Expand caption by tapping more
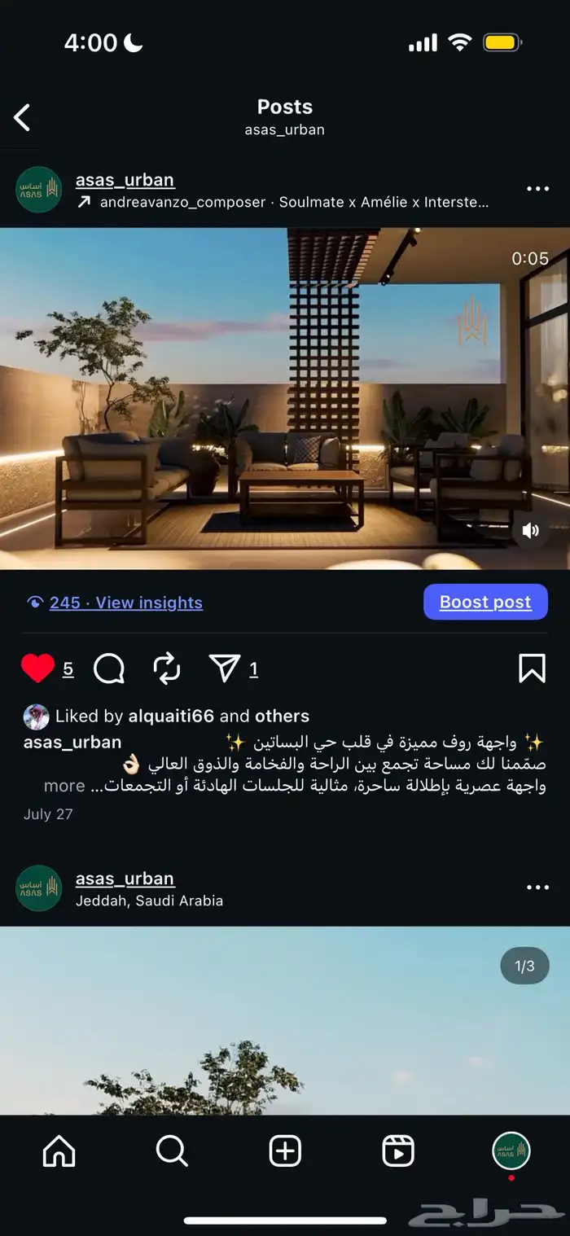The width and height of the screenshot is (570, 1236). [x=64, y=786]
